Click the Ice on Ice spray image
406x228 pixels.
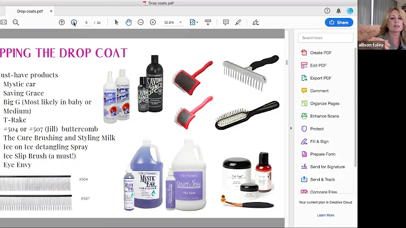point(117,96)
